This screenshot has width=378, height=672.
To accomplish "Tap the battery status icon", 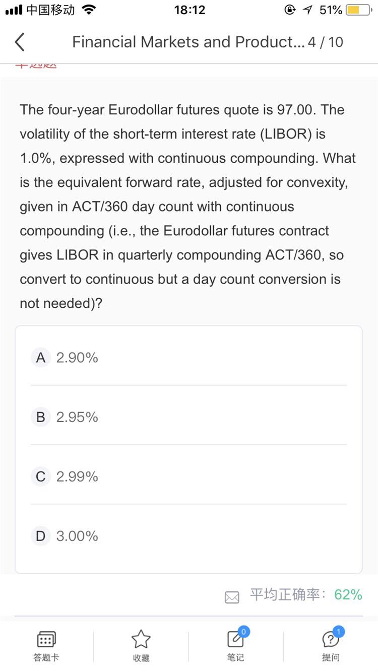I will point(358,10).
